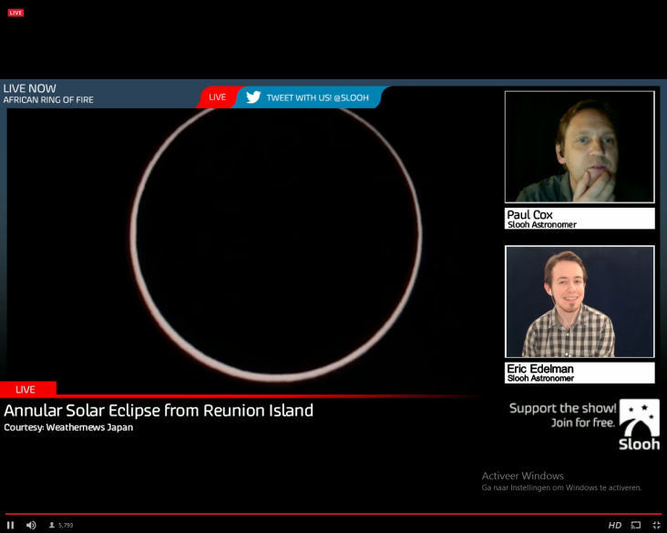Click the red video progress bar

(x=333, y=514)
